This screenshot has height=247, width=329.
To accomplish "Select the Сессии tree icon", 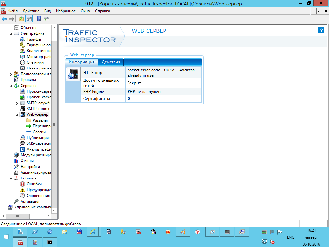I will tap(28, 132).
